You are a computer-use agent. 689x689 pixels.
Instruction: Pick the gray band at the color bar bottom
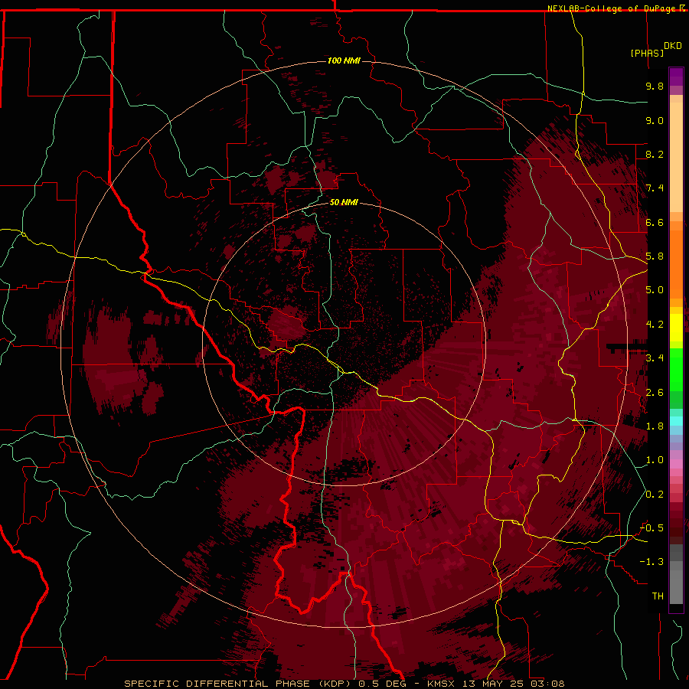676,589
